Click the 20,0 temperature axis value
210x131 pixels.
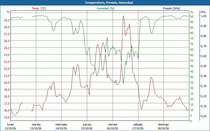point(7,83)
